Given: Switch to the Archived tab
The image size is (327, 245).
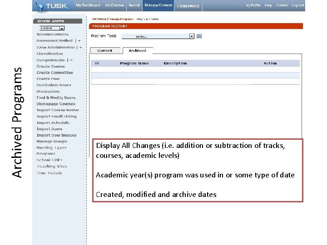Looking at the screenshot, I should pos(138,50).
